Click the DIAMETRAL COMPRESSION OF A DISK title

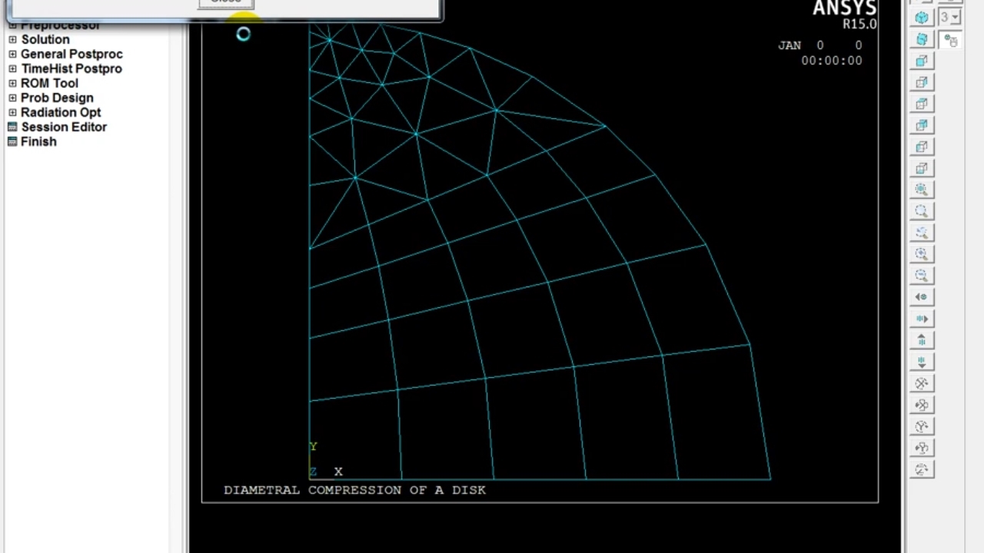tap(354, 490)
